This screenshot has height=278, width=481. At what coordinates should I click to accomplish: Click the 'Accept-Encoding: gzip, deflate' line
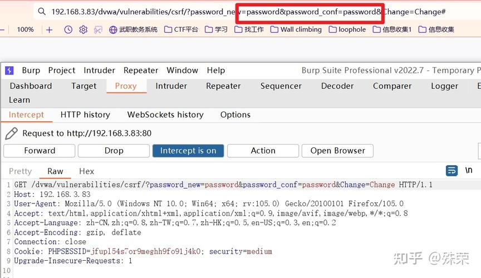tap(77, 232)
